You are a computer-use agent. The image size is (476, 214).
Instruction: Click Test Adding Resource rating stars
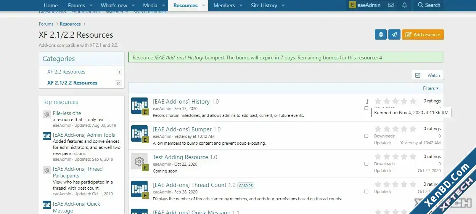coord(396,157)
